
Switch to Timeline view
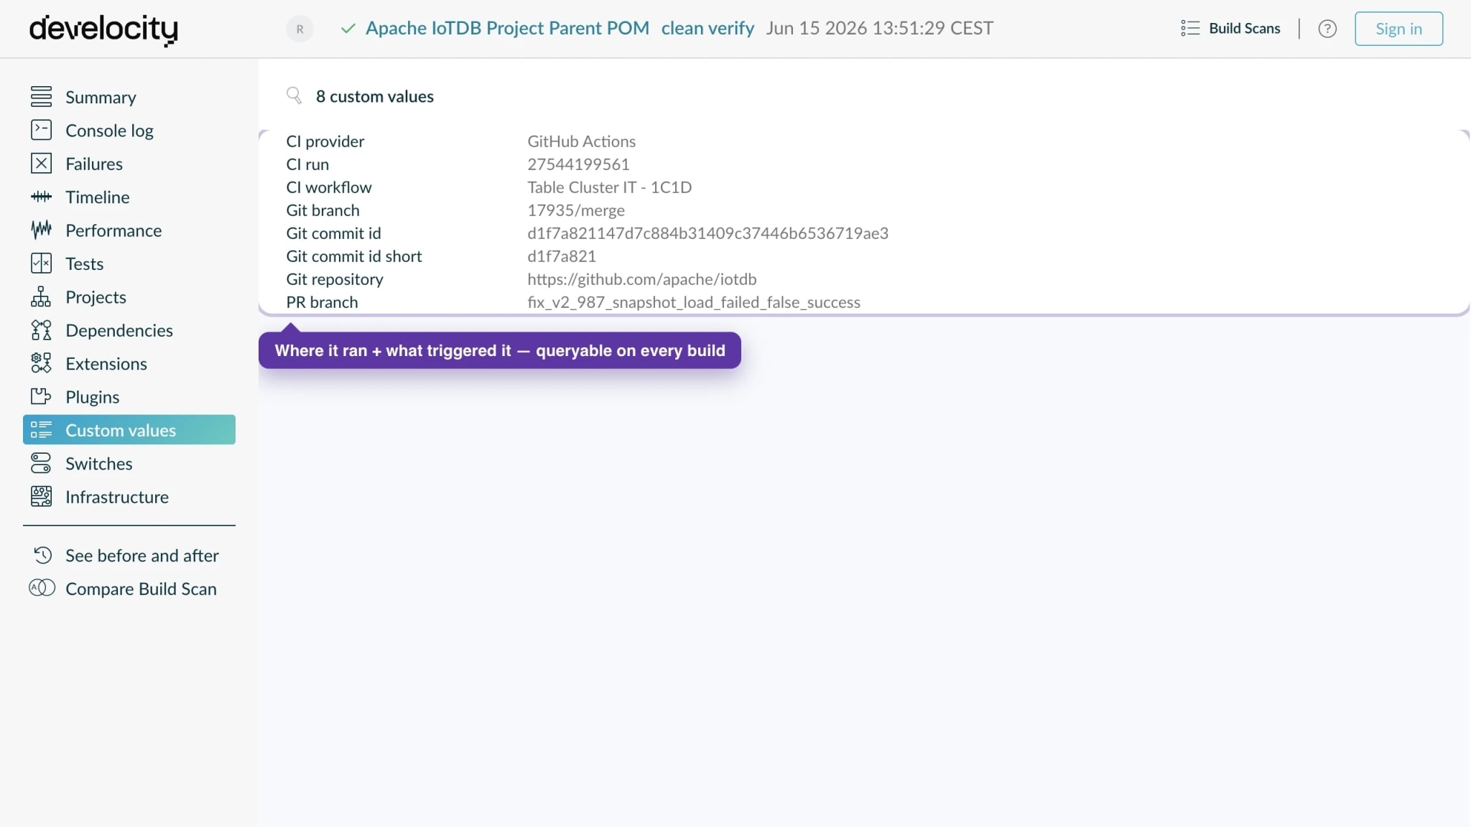click(129, 197)
